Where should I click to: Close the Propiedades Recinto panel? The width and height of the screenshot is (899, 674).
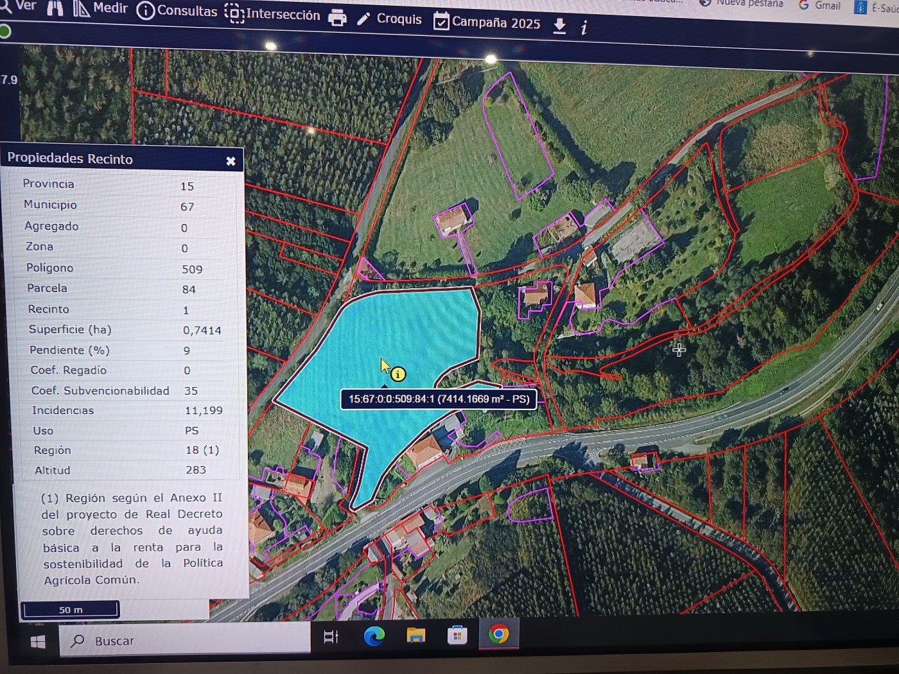(231, 161)
